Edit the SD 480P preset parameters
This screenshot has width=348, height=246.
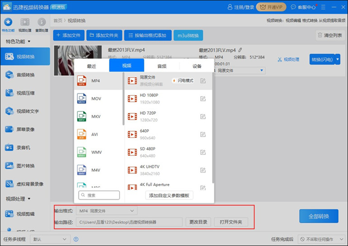(x=203, y=152)
